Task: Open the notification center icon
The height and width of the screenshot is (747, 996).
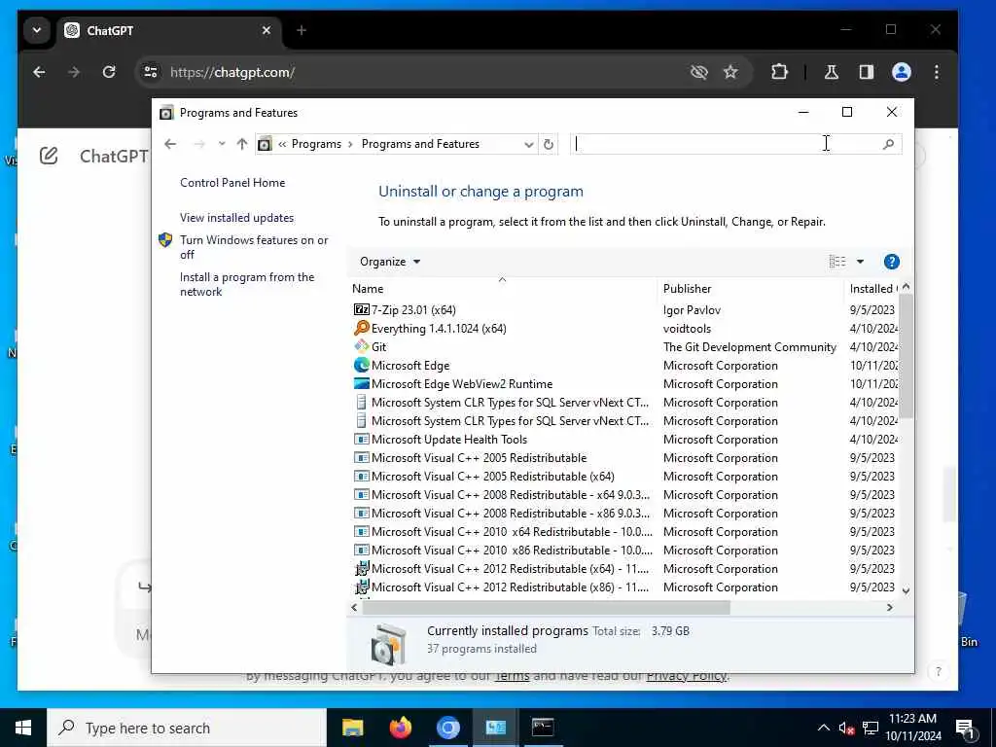Action: pos(965,728)
